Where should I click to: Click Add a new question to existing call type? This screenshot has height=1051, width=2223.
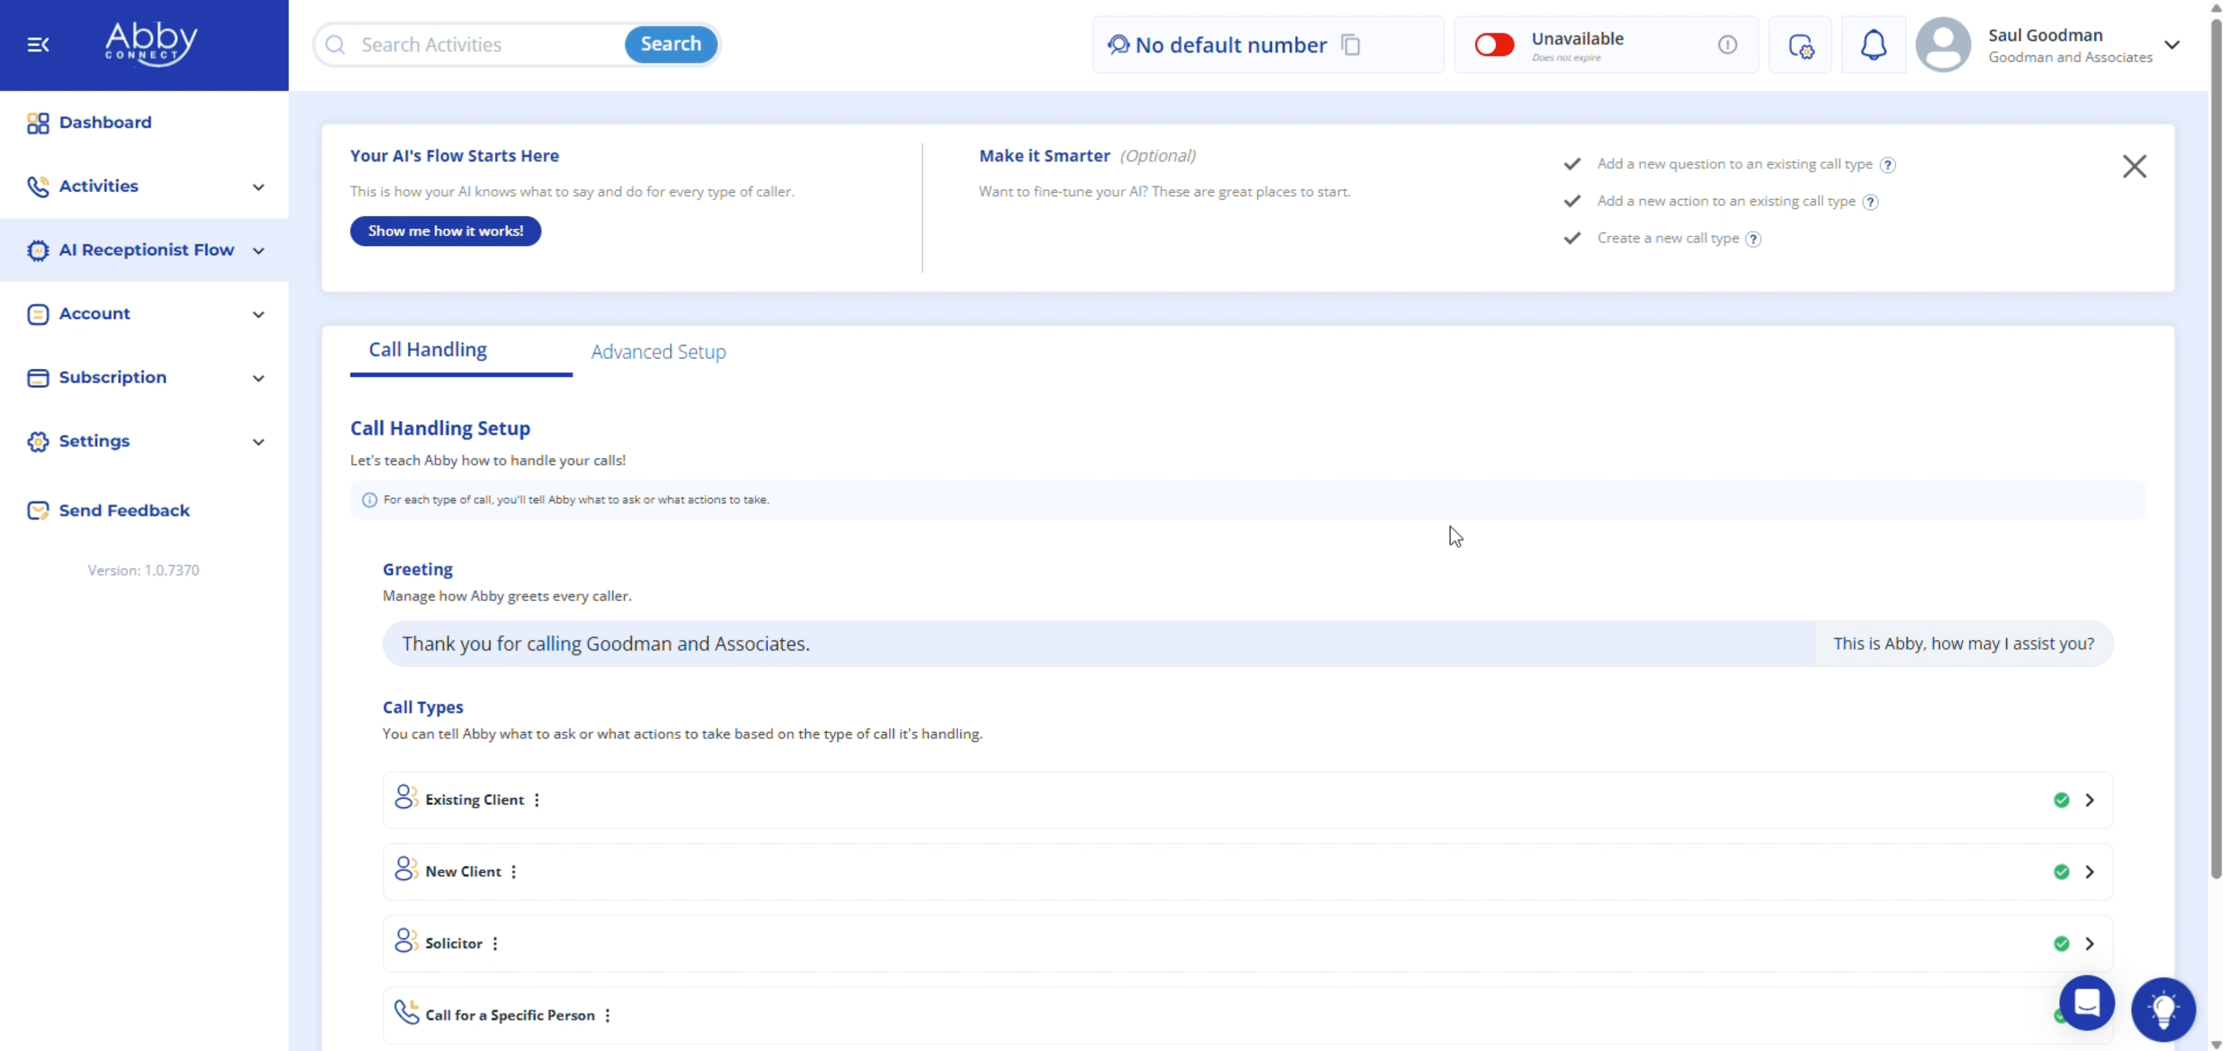click(1735, 164)
